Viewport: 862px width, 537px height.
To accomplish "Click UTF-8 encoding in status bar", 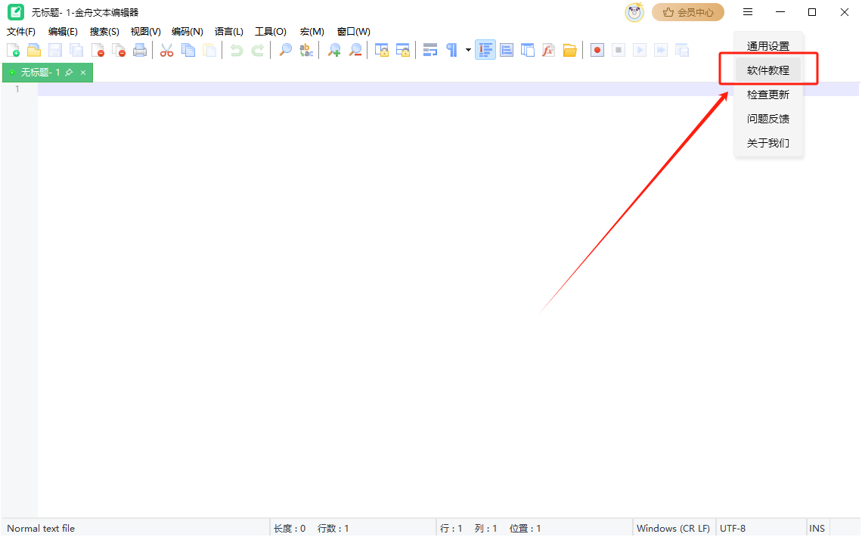I will [x=733, y=528].
